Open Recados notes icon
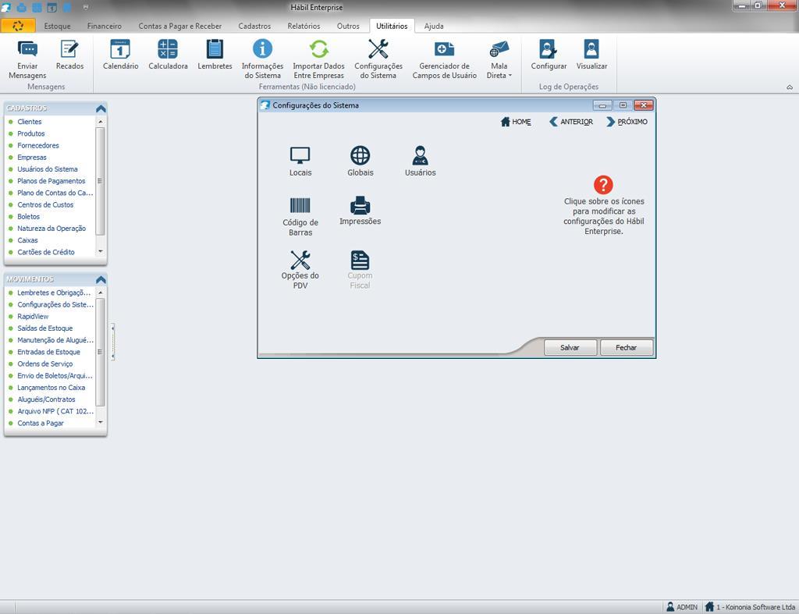This screenshot has height=614, width=799. [69, 55]
